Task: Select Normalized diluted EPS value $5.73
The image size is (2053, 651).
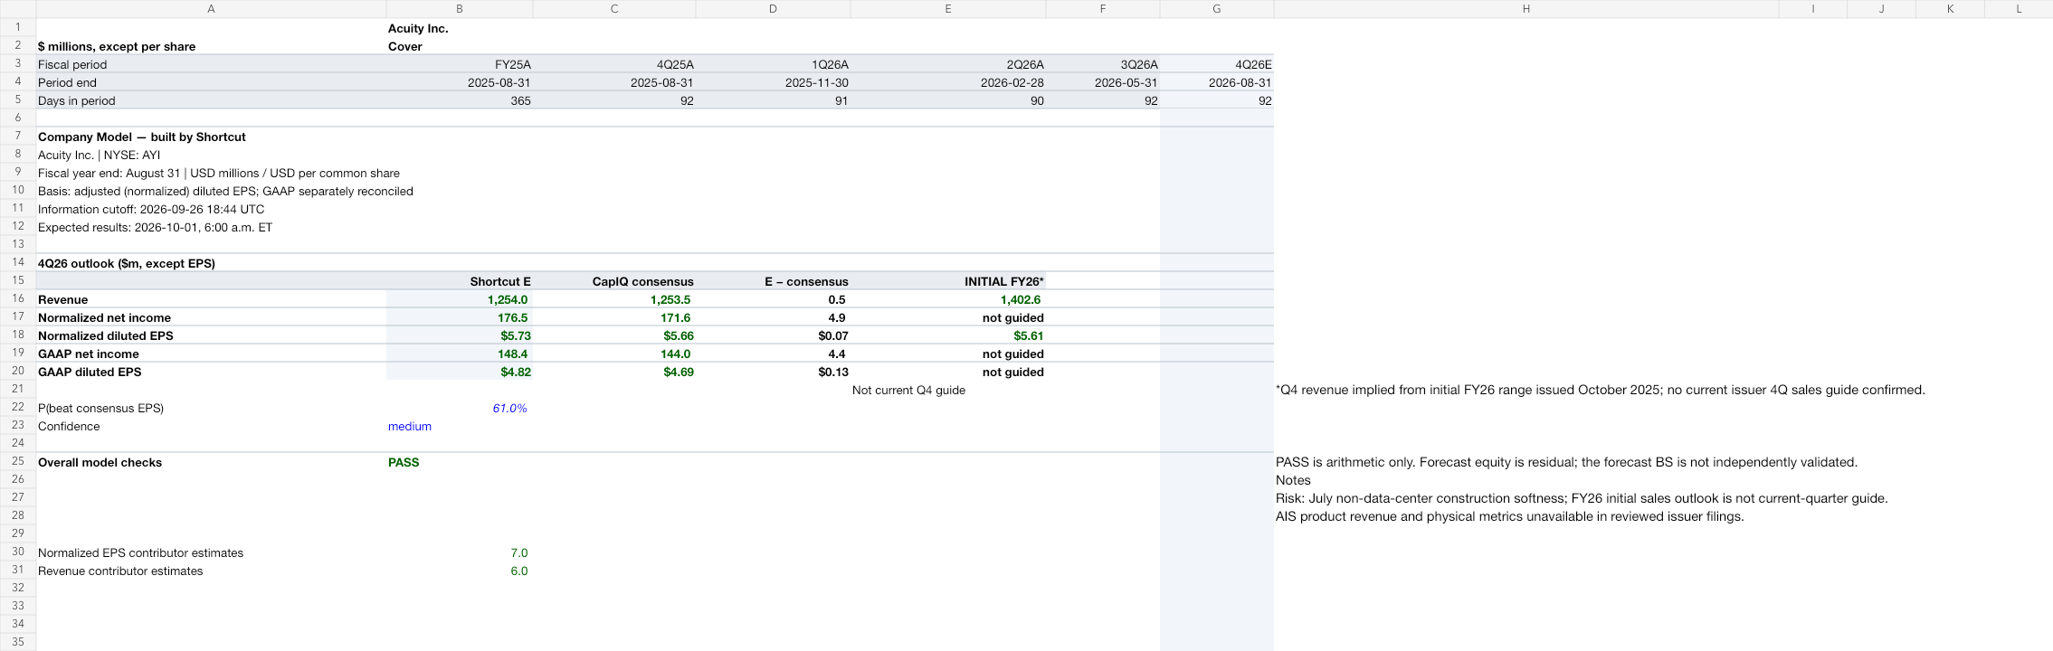Action: 460,335
